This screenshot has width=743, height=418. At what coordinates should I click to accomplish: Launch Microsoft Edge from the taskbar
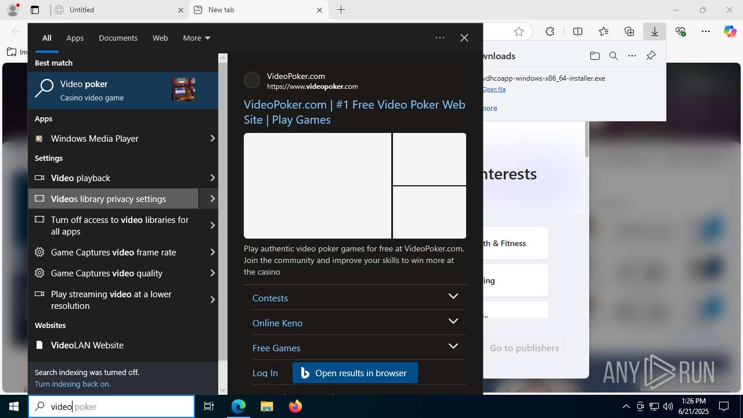click(239, 406)
